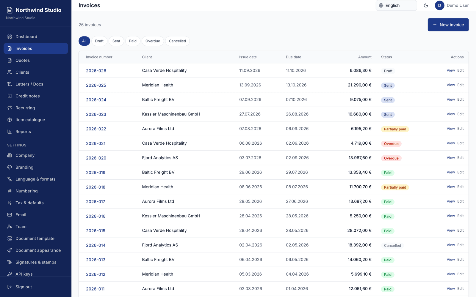Click the Demo User avatar
Screen dimensions: 476x297
[x=439, y=5]
